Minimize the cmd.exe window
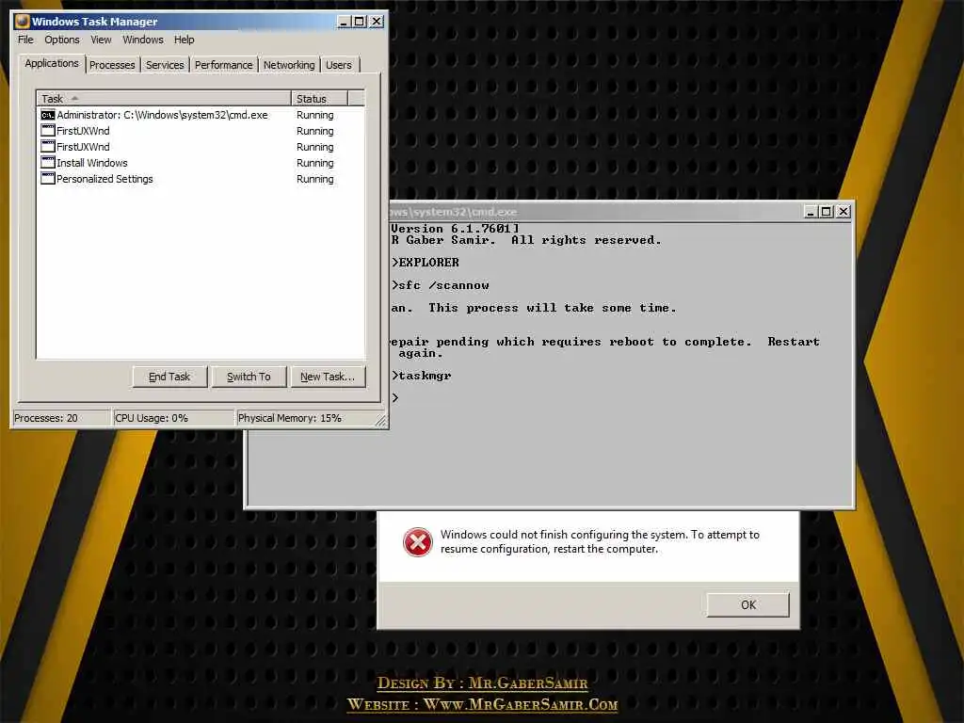 pos(811,212)
